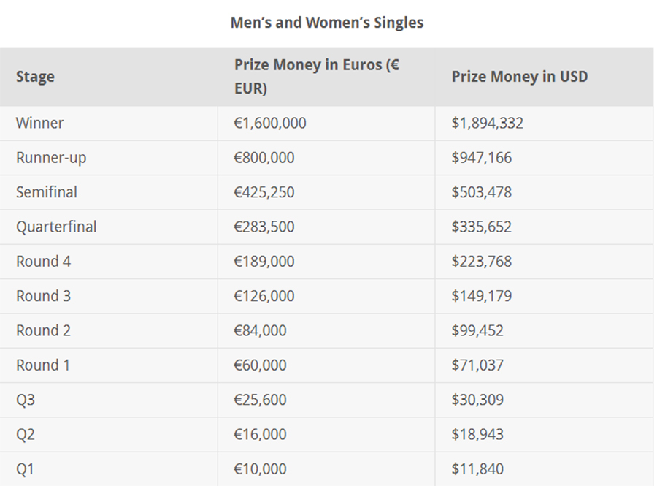Select the Q1 row label
Viewport: 657px width, 486px height.
pyautogui.click(x=25, y=468)
